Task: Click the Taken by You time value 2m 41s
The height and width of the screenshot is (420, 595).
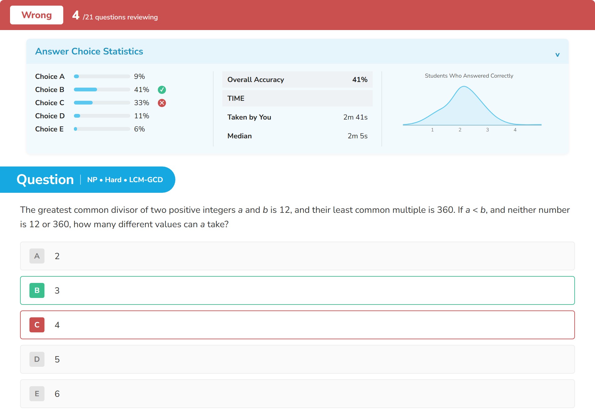Action: point(355,117)
